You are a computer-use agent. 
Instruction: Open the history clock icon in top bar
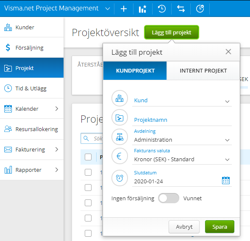pyautogui.click(x=162, y=9)
